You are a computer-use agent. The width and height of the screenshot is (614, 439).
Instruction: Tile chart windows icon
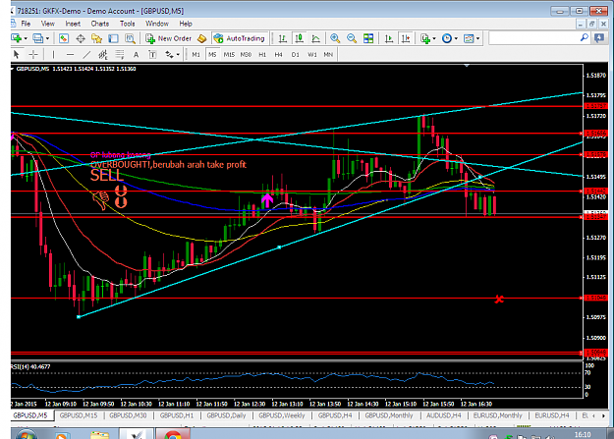368,38
